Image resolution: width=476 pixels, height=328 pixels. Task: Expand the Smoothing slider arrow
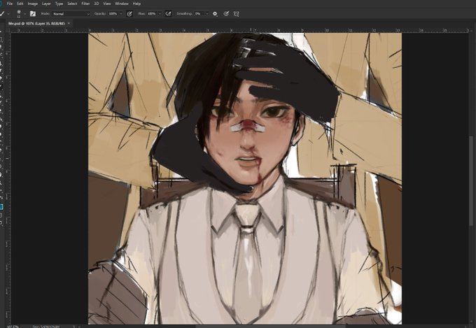coord(207,14)
